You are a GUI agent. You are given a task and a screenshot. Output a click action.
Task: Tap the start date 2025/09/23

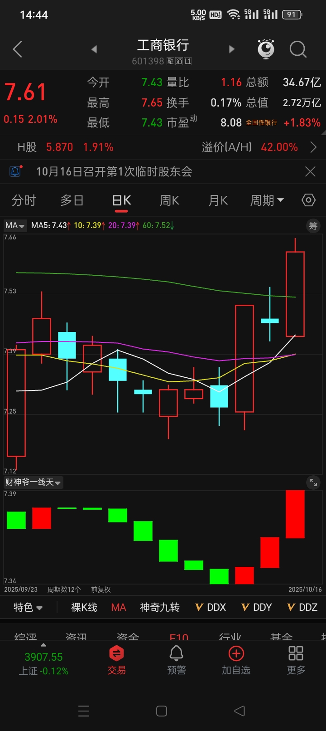(21, 590)
